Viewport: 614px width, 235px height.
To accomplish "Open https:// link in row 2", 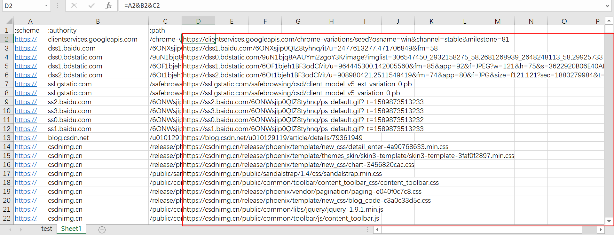I will (26, 39).
